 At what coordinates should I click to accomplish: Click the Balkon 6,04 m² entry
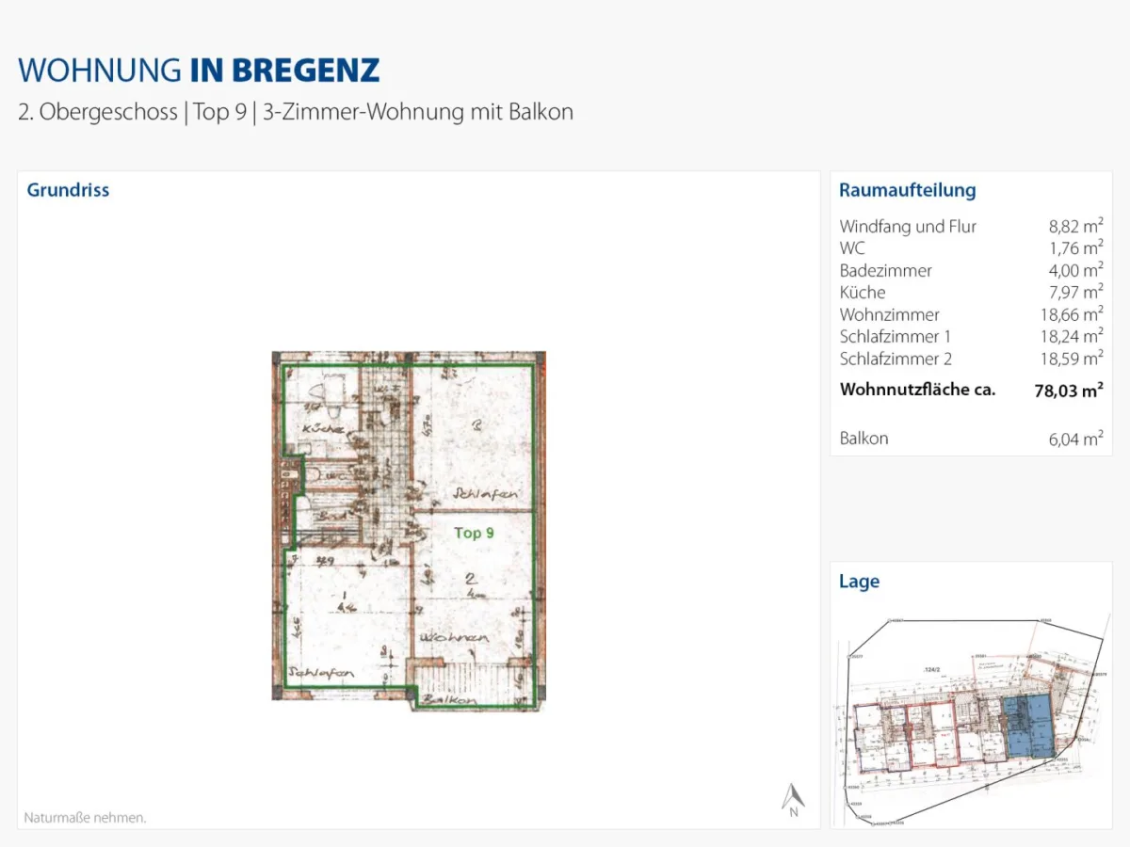coord(971,438)
